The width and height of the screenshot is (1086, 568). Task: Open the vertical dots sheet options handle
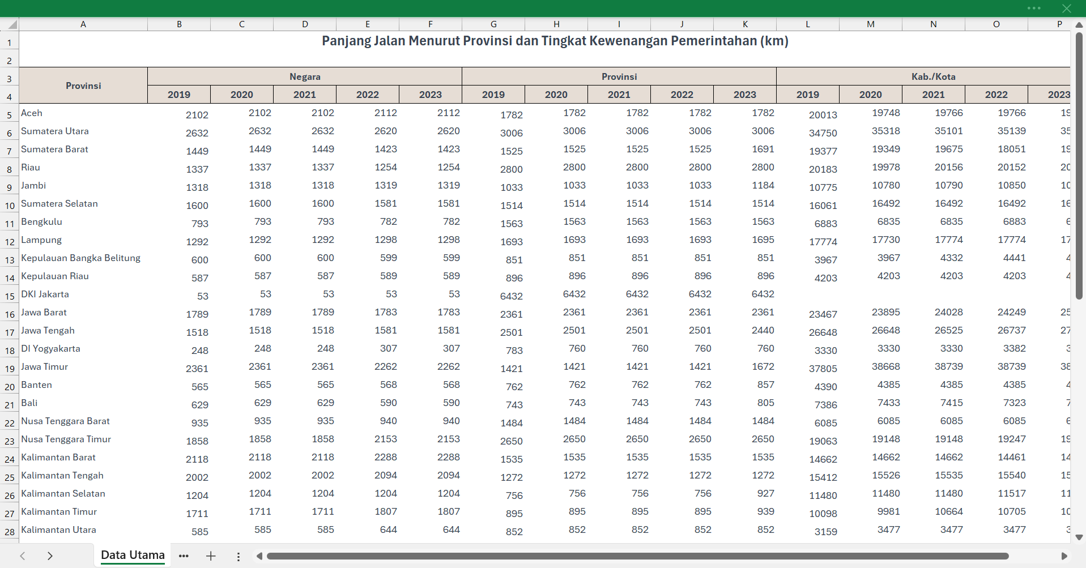coord(239,557)
